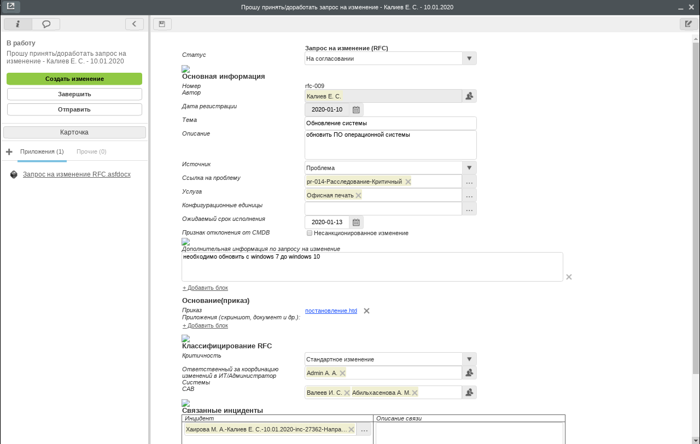Remove Абильхасенова А. М. tag
Viewport: 700px width, 444px height.
(x=415, y=393)
